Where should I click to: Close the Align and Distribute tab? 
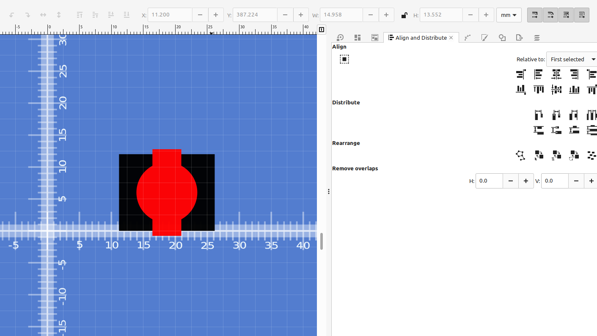(451, 37)
